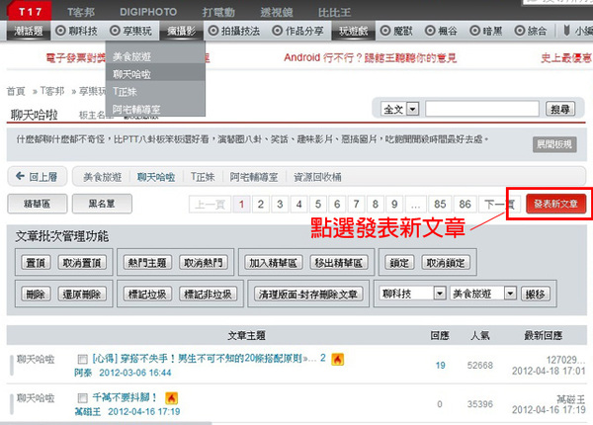
Task: Click 展開板規 button
Action: (554, 144)
